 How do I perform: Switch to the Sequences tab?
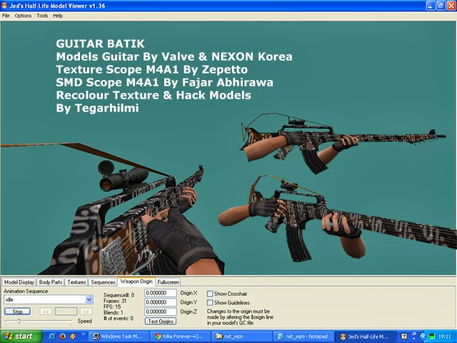click(103, 282)
